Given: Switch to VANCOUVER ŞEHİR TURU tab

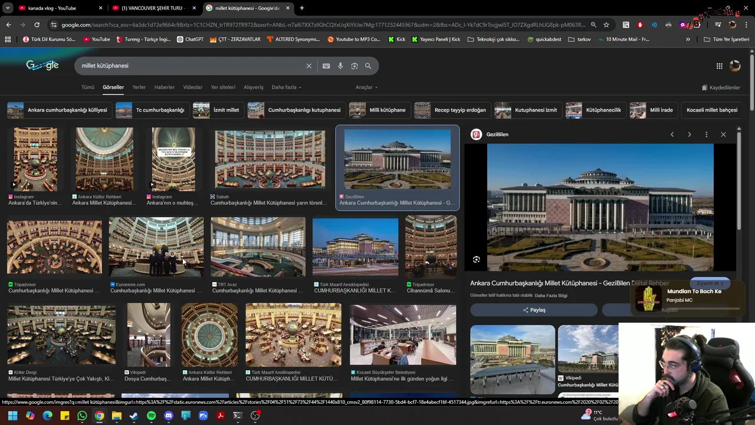Looking at the screenshot, I should (155, 8).
